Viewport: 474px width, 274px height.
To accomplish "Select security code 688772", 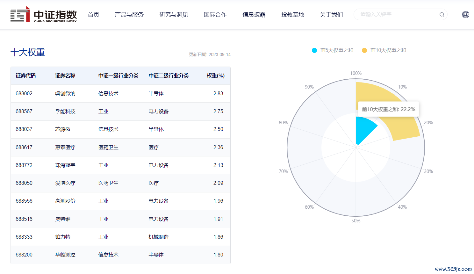I will point(24,165).
